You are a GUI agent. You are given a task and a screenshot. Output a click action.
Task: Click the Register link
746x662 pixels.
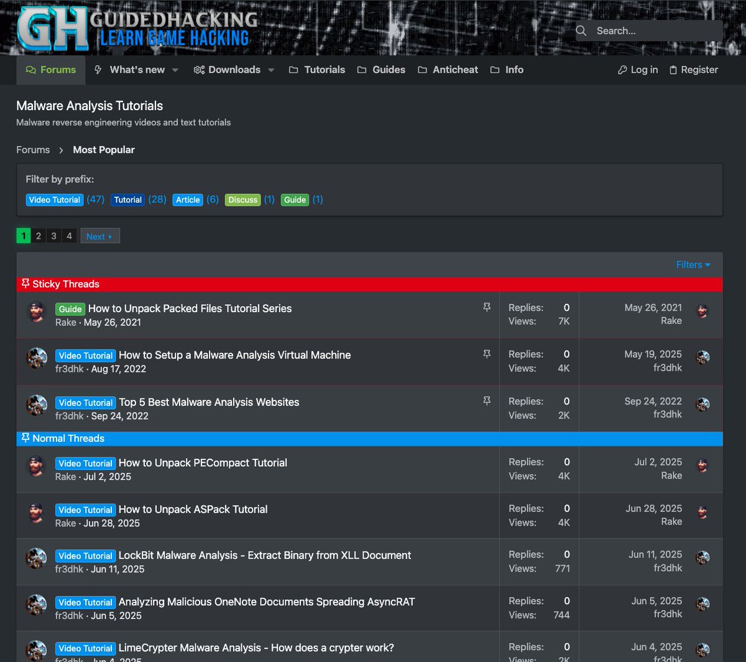[694, 70]
